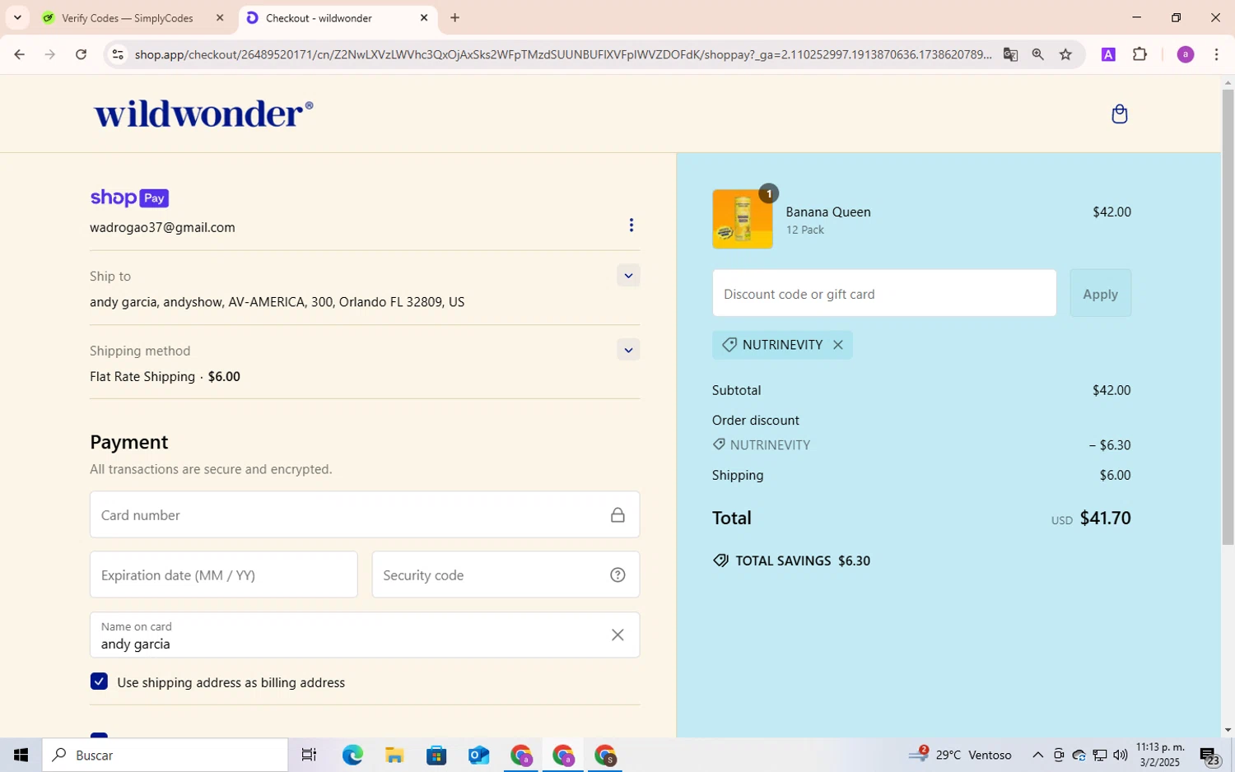The height and width of the screenshot is (772, 1235).
Task: Open the Extensions puzzle icon
Action: click(1139, 54)
